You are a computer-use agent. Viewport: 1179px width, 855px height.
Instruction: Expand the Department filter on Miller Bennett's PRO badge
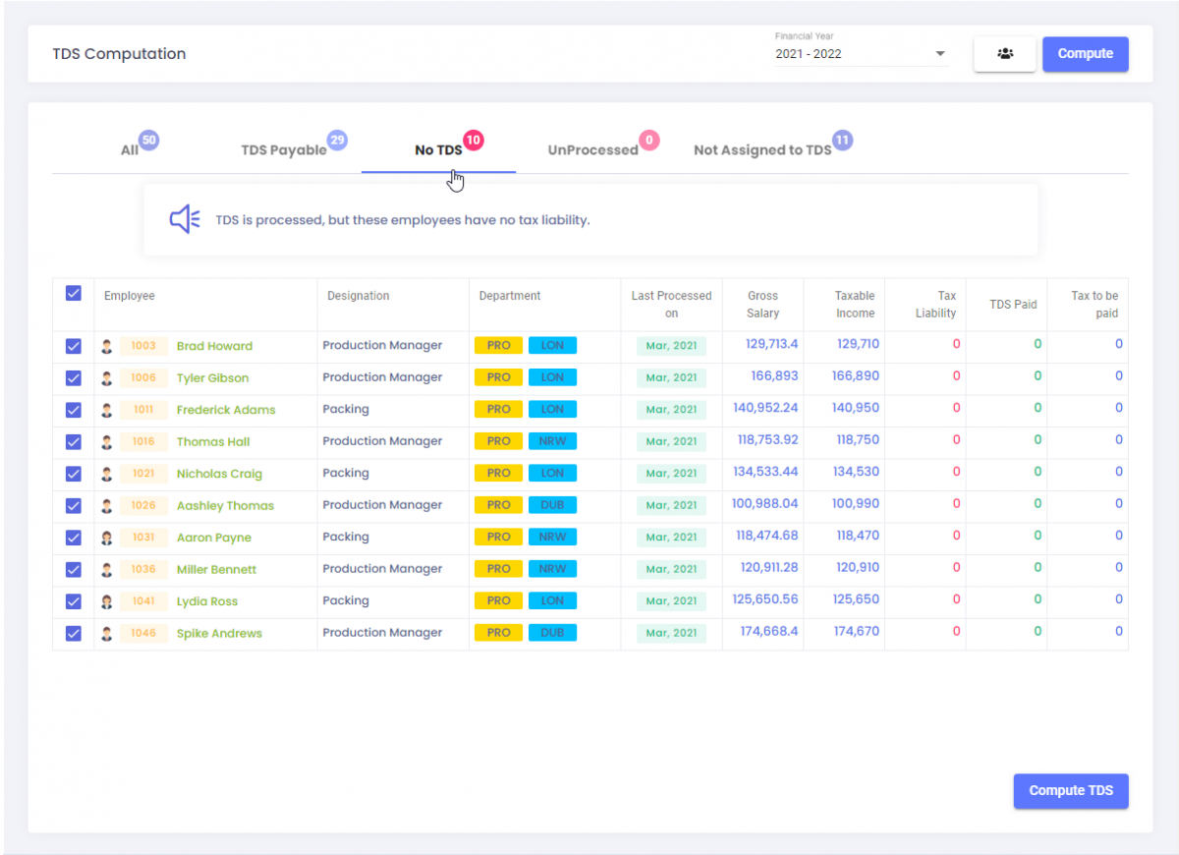(498, 568)
